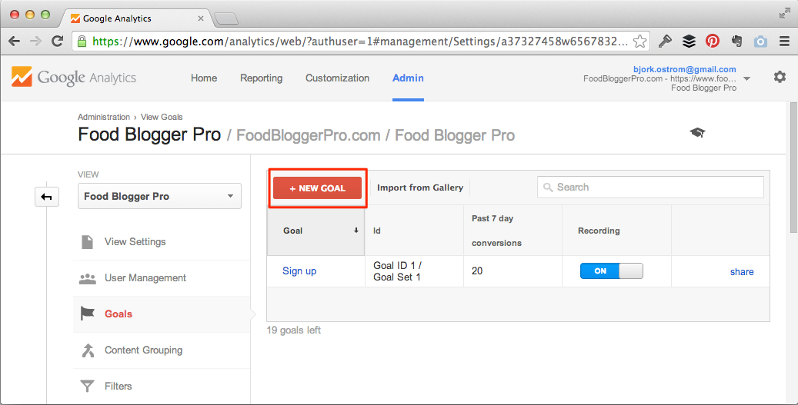
Task: Sort by the Goal column arrow
Action: 356,231
